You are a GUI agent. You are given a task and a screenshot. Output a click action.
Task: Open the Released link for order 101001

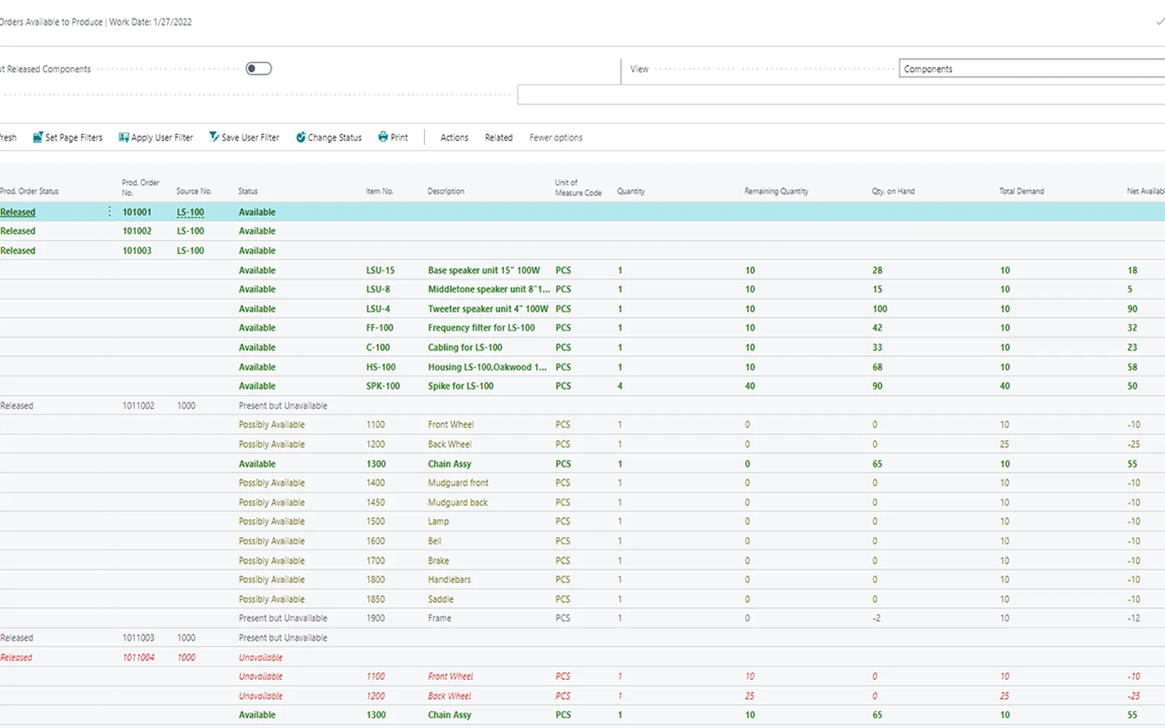click(x=17, y=212)
